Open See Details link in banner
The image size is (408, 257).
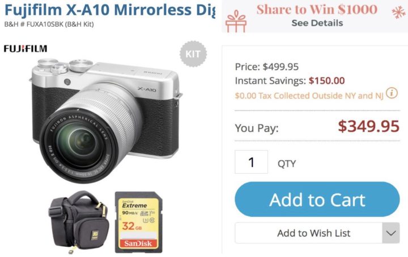[x=317, y=23]
